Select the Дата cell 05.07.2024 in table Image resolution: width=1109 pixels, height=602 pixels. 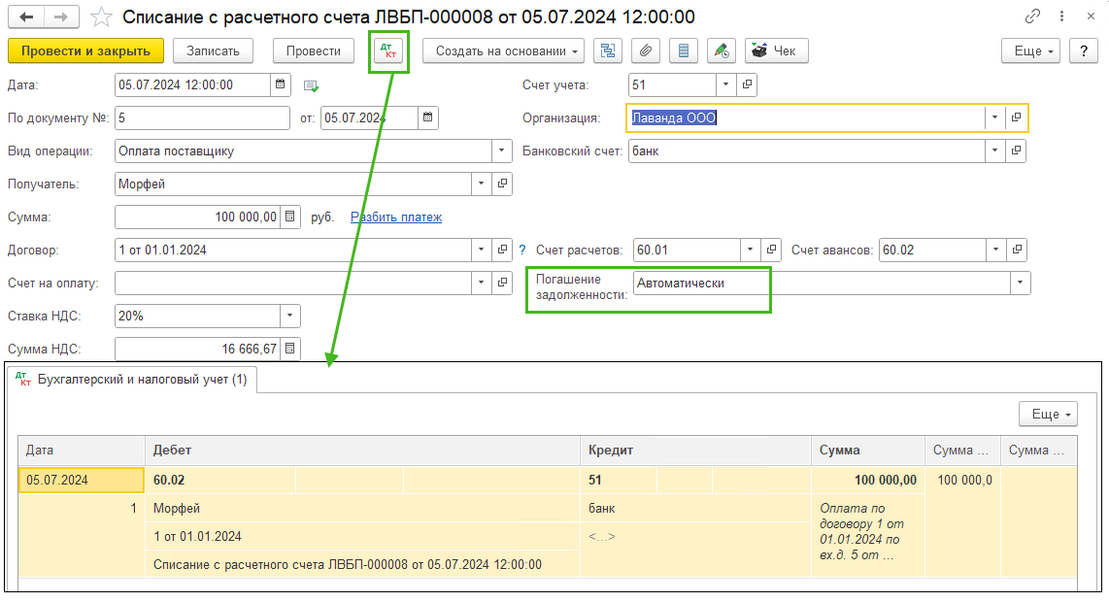(82, 480)
